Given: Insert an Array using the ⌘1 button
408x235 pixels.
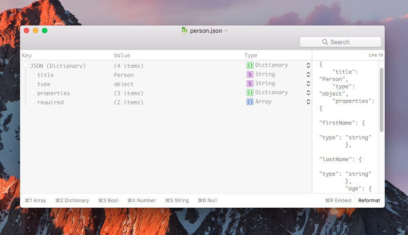Looking at the screenshot, I should [36, 200].
